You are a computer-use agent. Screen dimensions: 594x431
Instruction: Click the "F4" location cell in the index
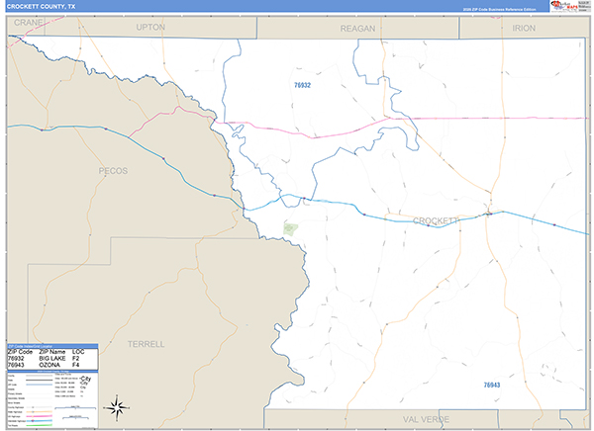[76, 365]
